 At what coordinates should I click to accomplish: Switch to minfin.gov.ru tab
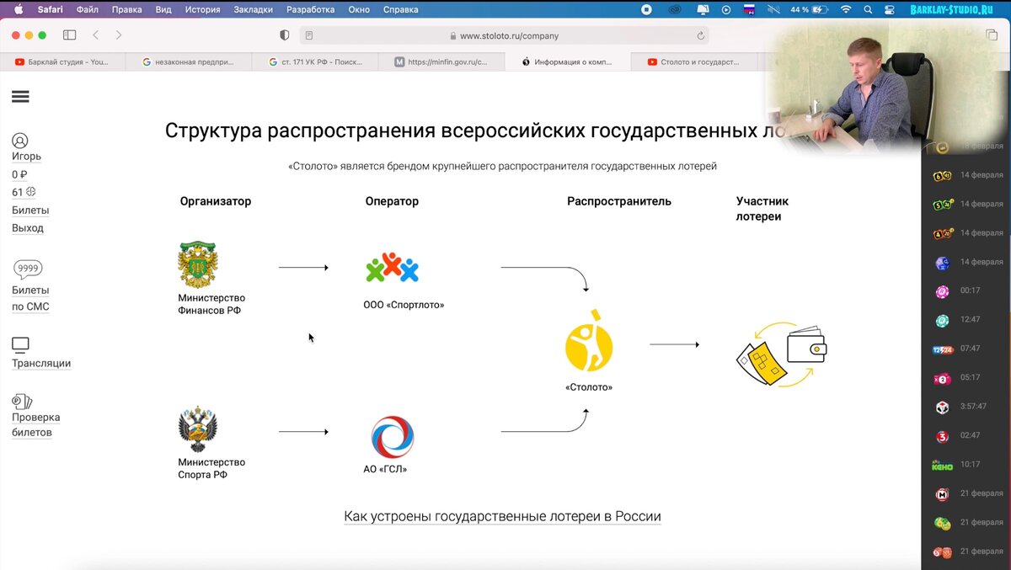(441, 61)
